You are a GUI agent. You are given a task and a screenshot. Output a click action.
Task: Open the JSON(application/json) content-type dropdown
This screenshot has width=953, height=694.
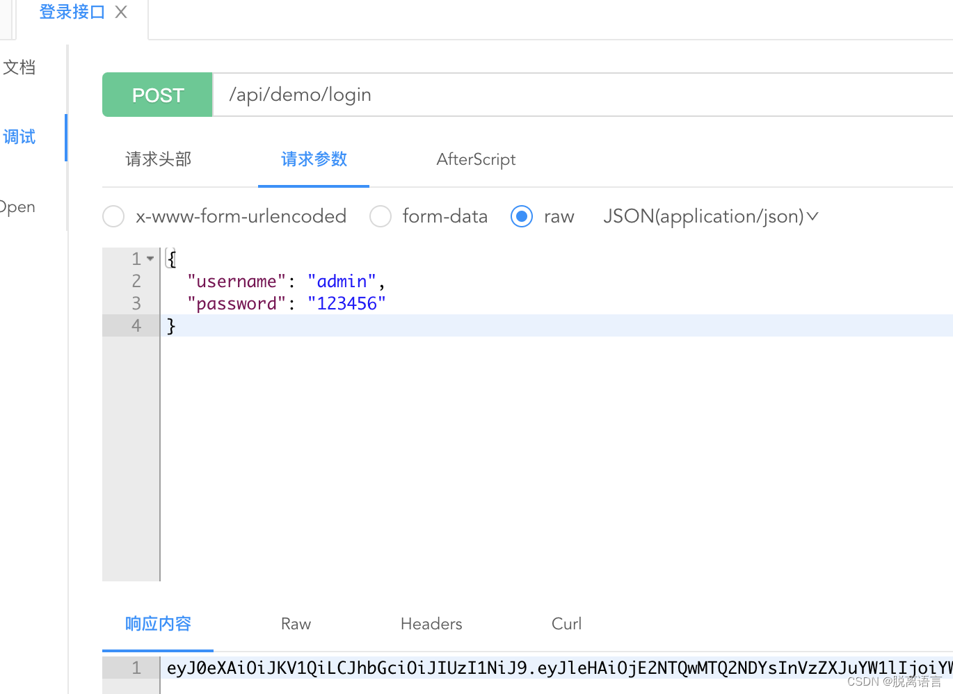[710, 216]
